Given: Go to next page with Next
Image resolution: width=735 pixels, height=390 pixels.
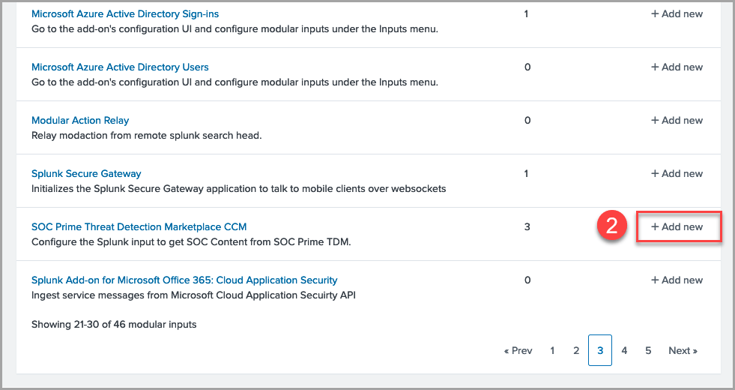Looking at the screenshot, I should tap(683, 350).
